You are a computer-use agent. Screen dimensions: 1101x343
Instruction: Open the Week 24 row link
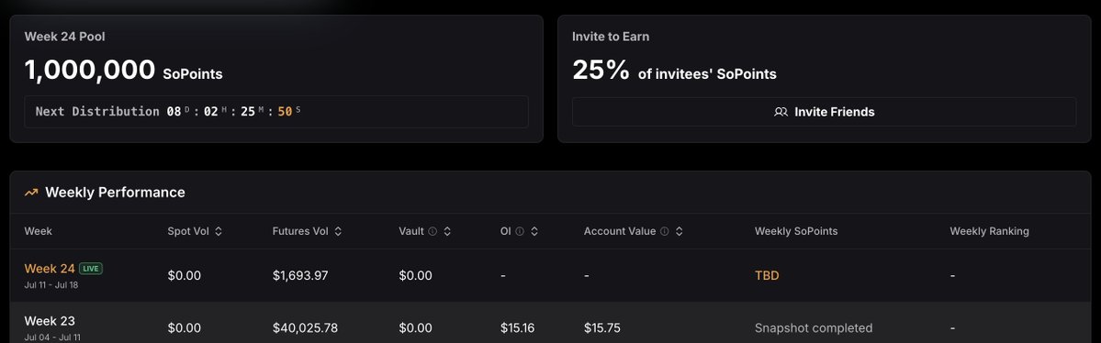click(x=50, y=269)
